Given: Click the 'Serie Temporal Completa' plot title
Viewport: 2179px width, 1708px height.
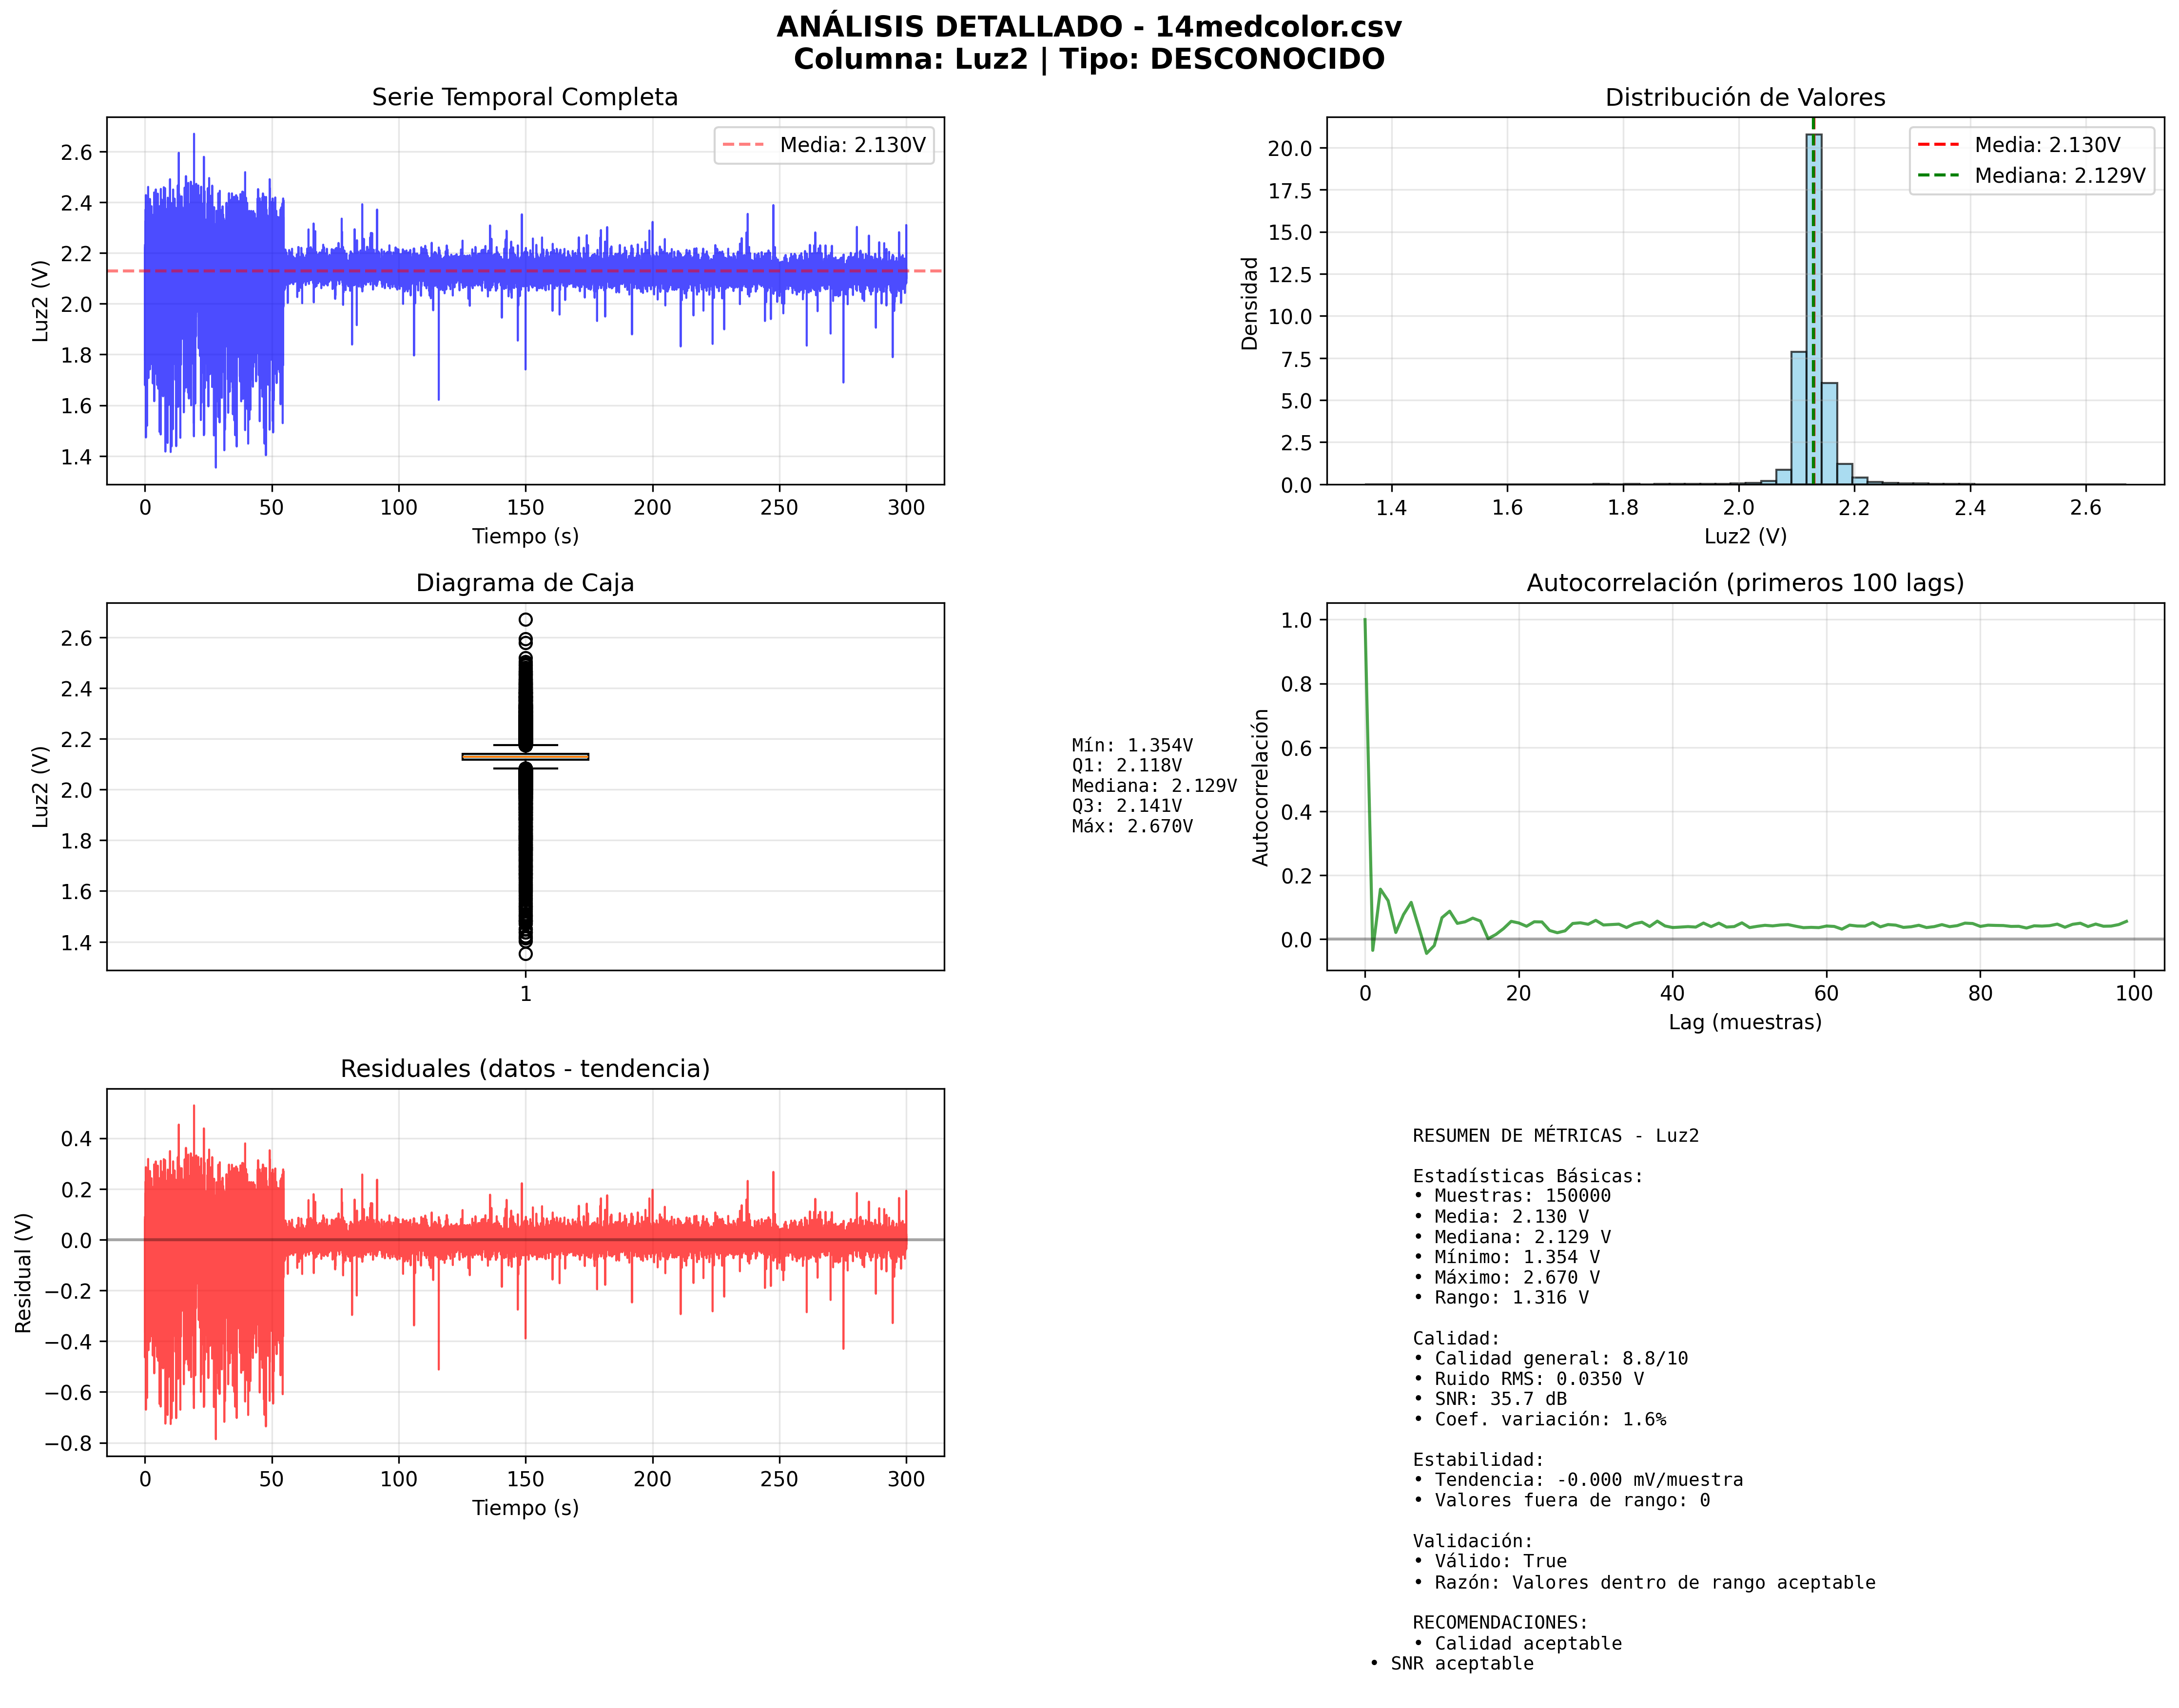Looking at the screenshot, I should tap(524, 97).
